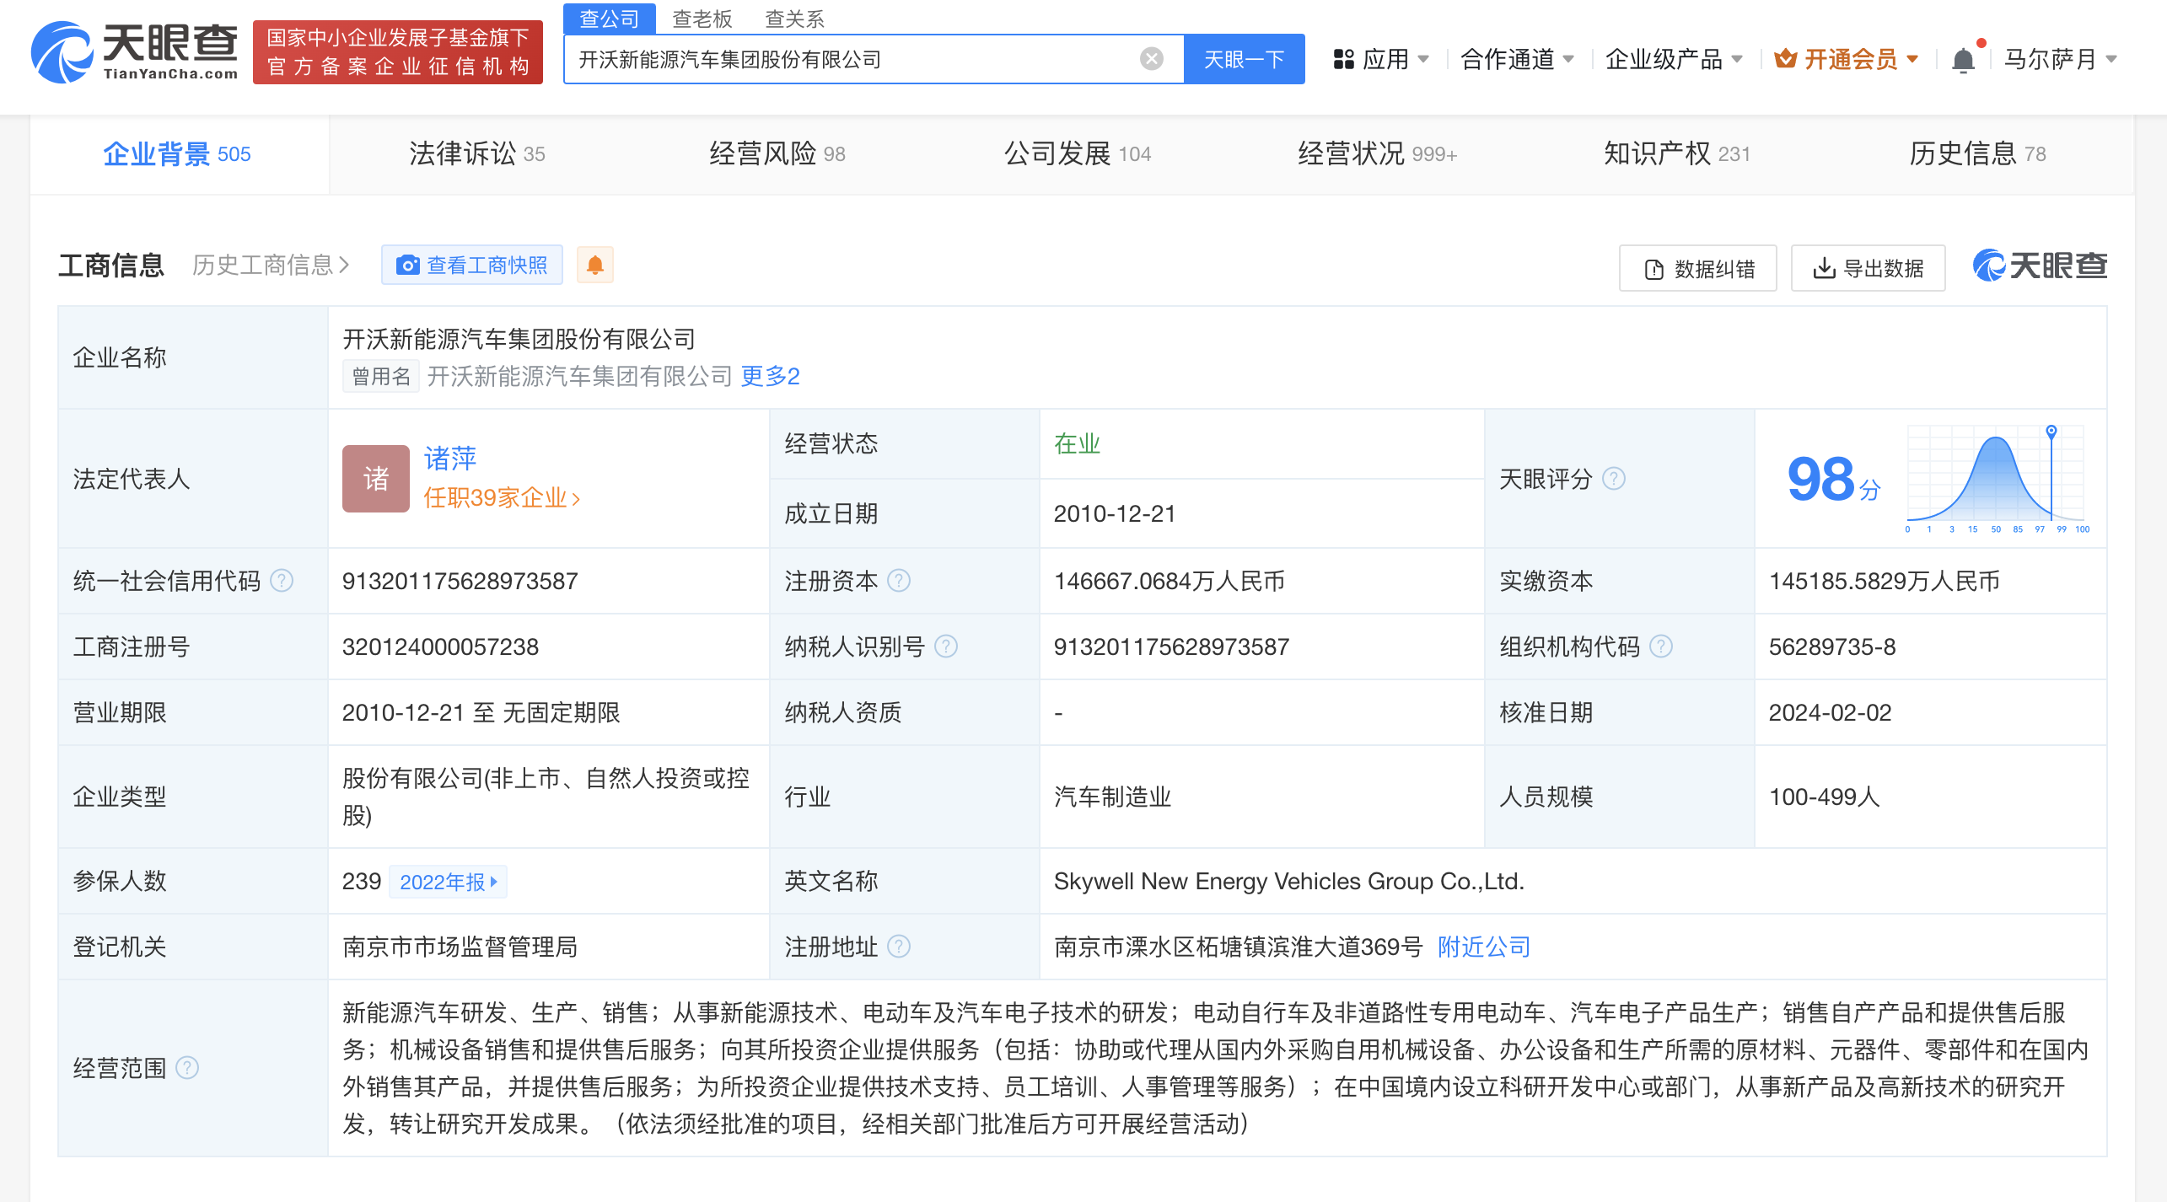Click inside the company search input field
Image resolution: width=2167 pixels, height=1202 pixels.
tap(843, 58)
